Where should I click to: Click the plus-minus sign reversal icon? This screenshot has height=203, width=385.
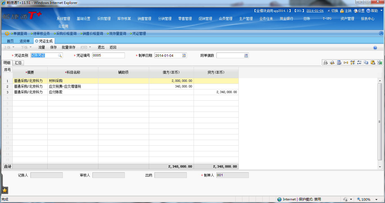[359, 62]
